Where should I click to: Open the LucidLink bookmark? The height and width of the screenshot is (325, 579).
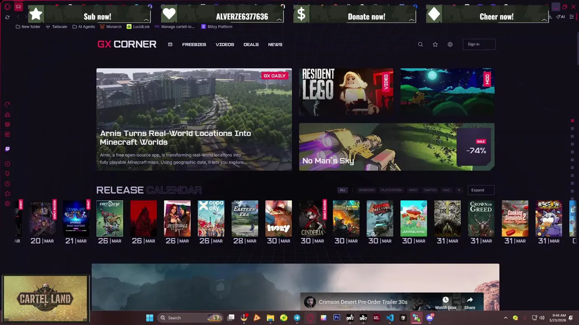click(138, 27)
